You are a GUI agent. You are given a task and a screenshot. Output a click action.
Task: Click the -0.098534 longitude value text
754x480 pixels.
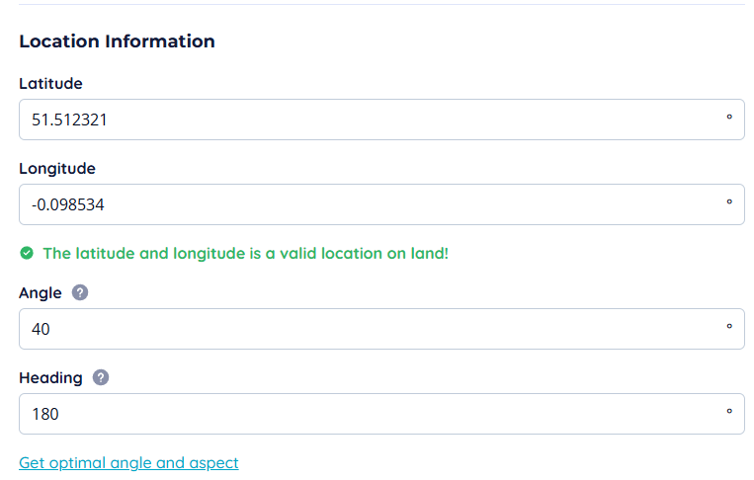68,205
